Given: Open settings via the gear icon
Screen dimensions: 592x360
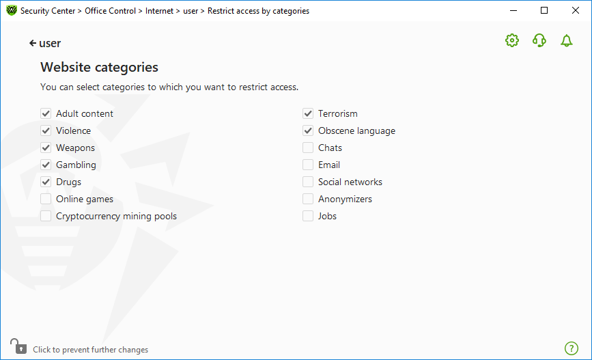Looking at the screenshot, I should [x=512, y=40].
